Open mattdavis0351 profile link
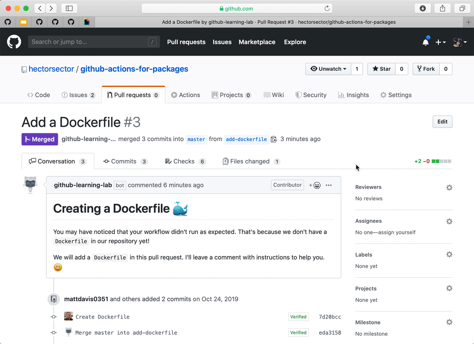474x344 pixels. [86, 299]
